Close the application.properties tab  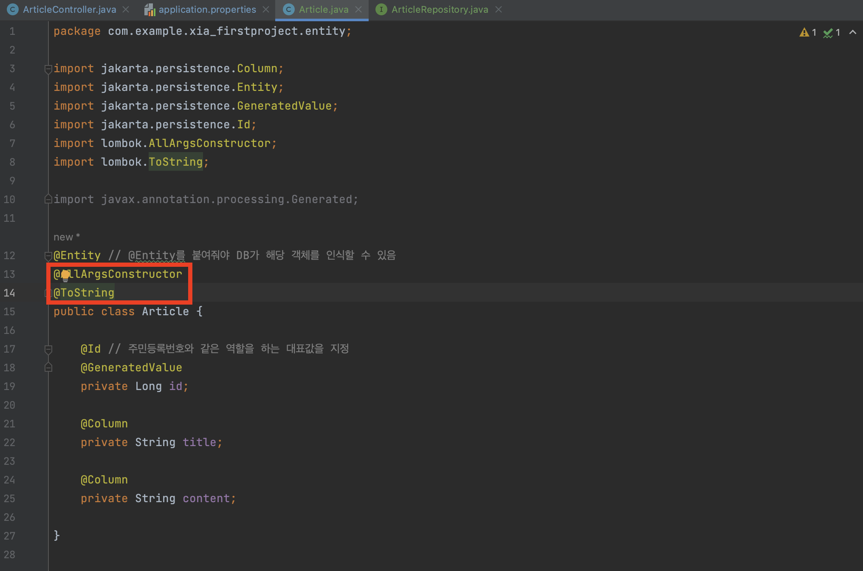pyautogui.click(x=266, y=9)
